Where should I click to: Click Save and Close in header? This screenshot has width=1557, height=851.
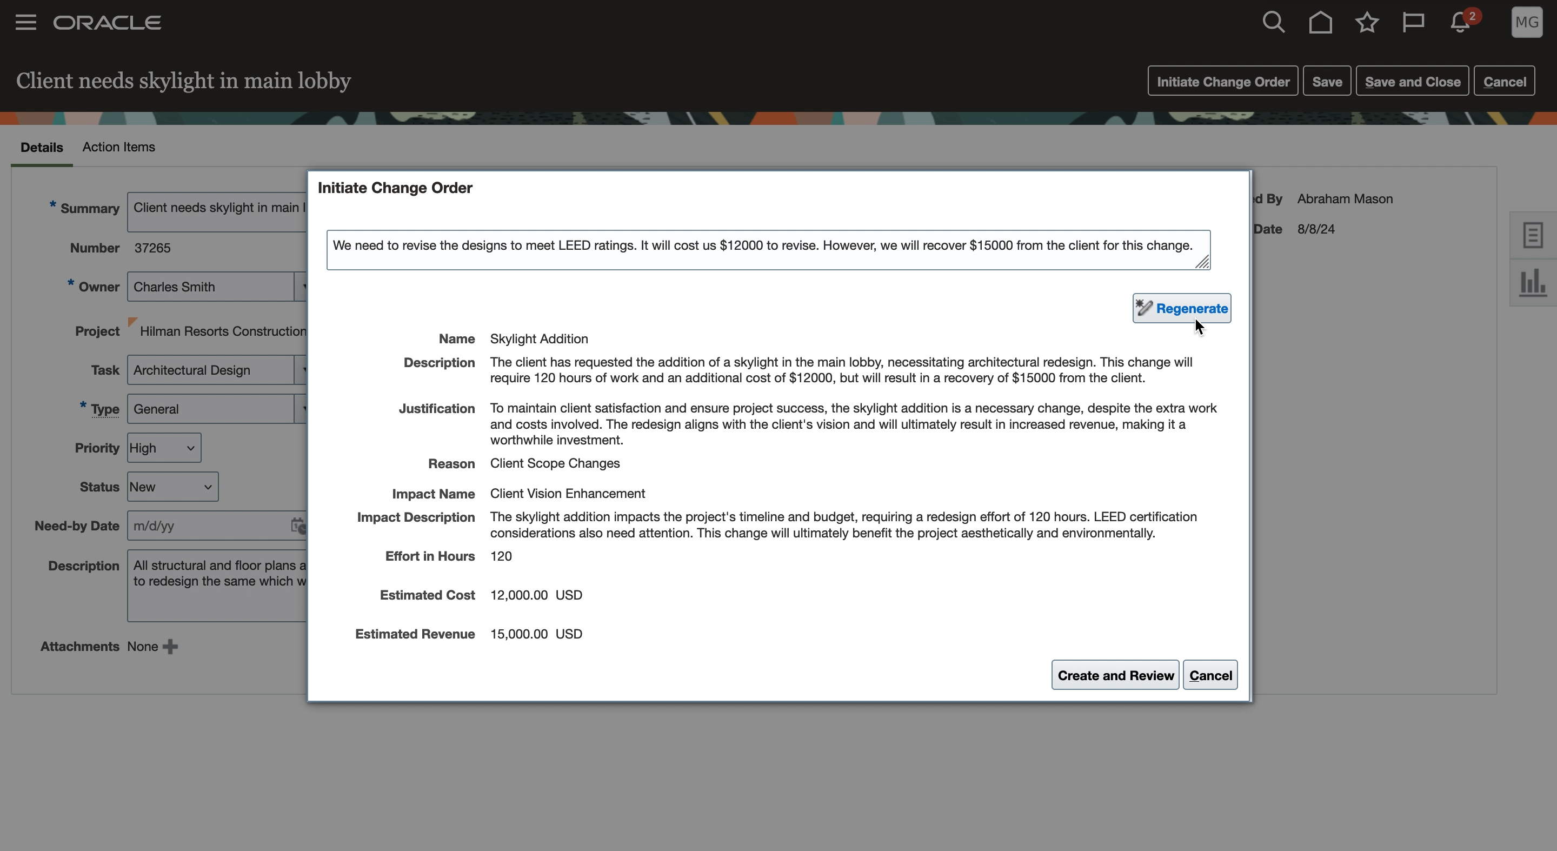click(x=1412, y=81)
